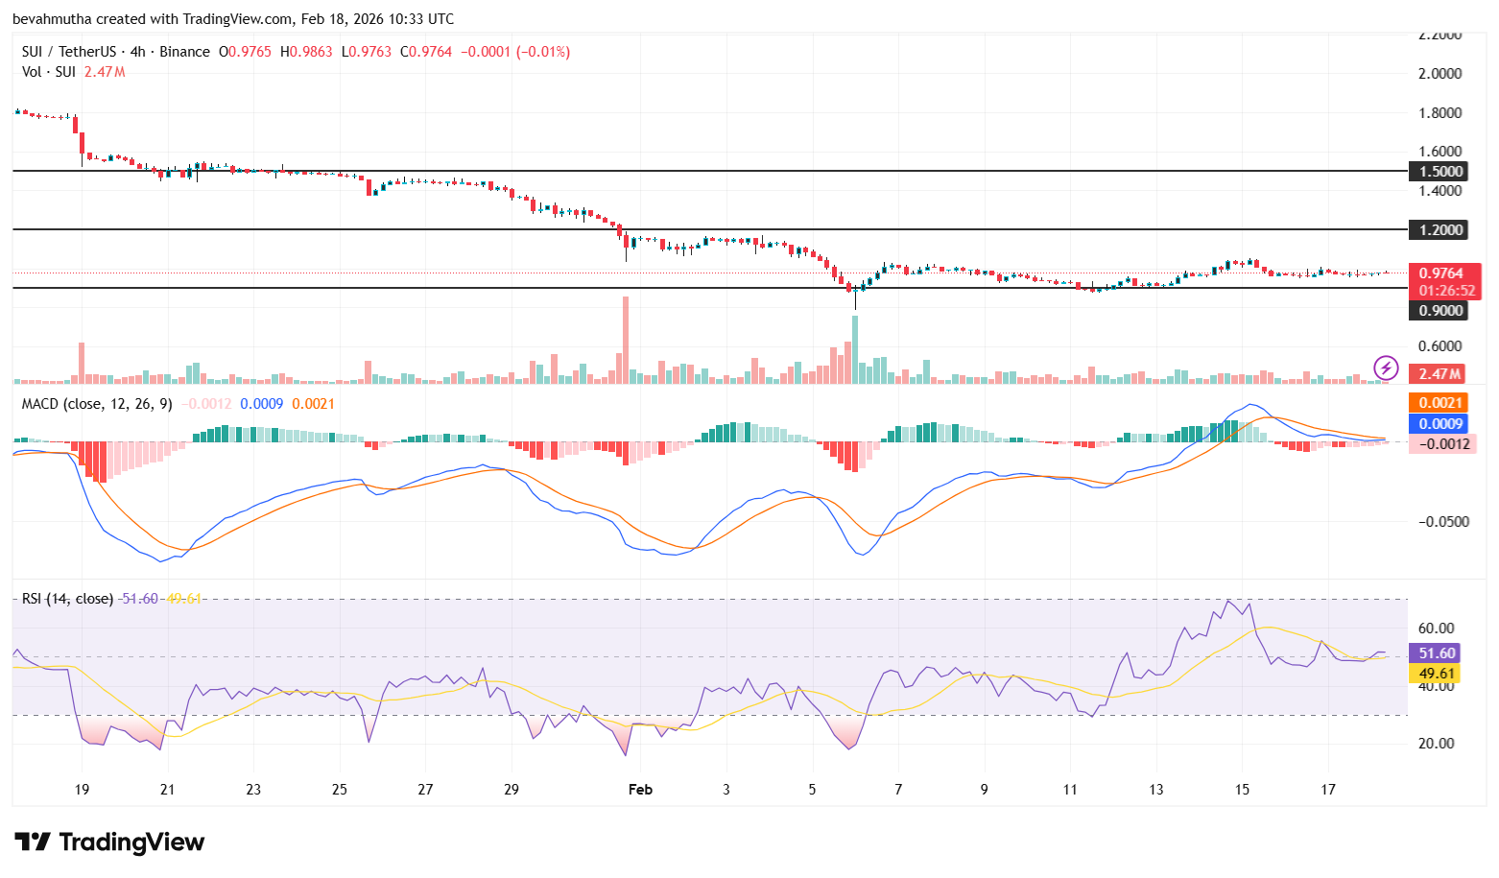Click the pink -0.0012 MACD histogram badge
Image resolution: width=1499 pixels, height=878 pixels.
pyautogui.click(x=1443, y=443)
